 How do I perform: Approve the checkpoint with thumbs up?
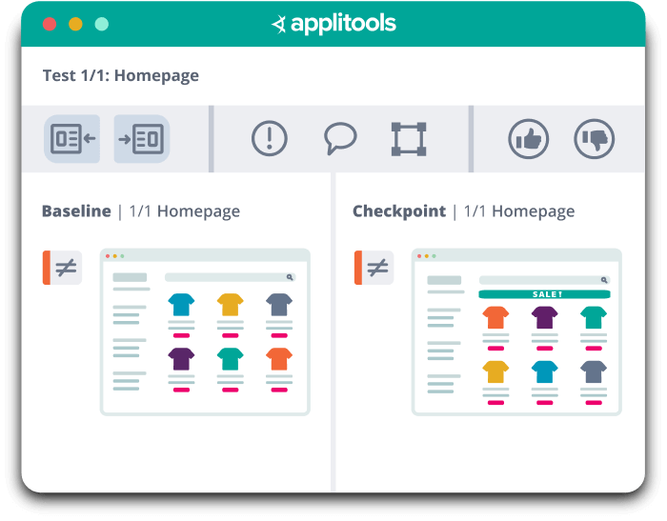click(528, 139)
